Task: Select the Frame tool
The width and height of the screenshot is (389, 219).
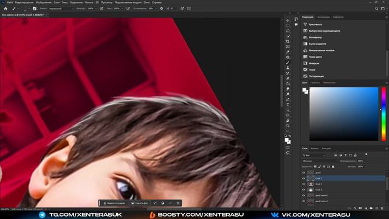Action: [x=287, y=47]
